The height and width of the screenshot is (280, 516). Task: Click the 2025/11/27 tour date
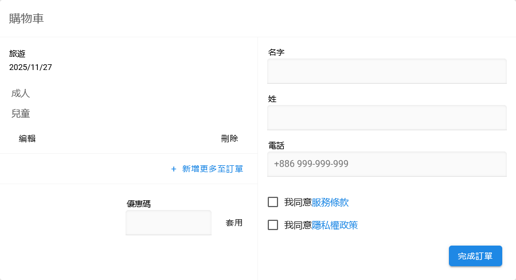pos(30,67)
